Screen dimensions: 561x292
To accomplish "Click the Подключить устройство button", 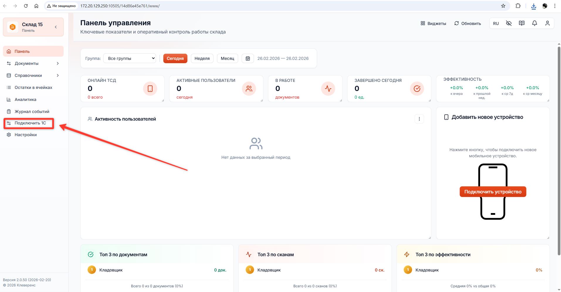I will (x=493, y=192).
